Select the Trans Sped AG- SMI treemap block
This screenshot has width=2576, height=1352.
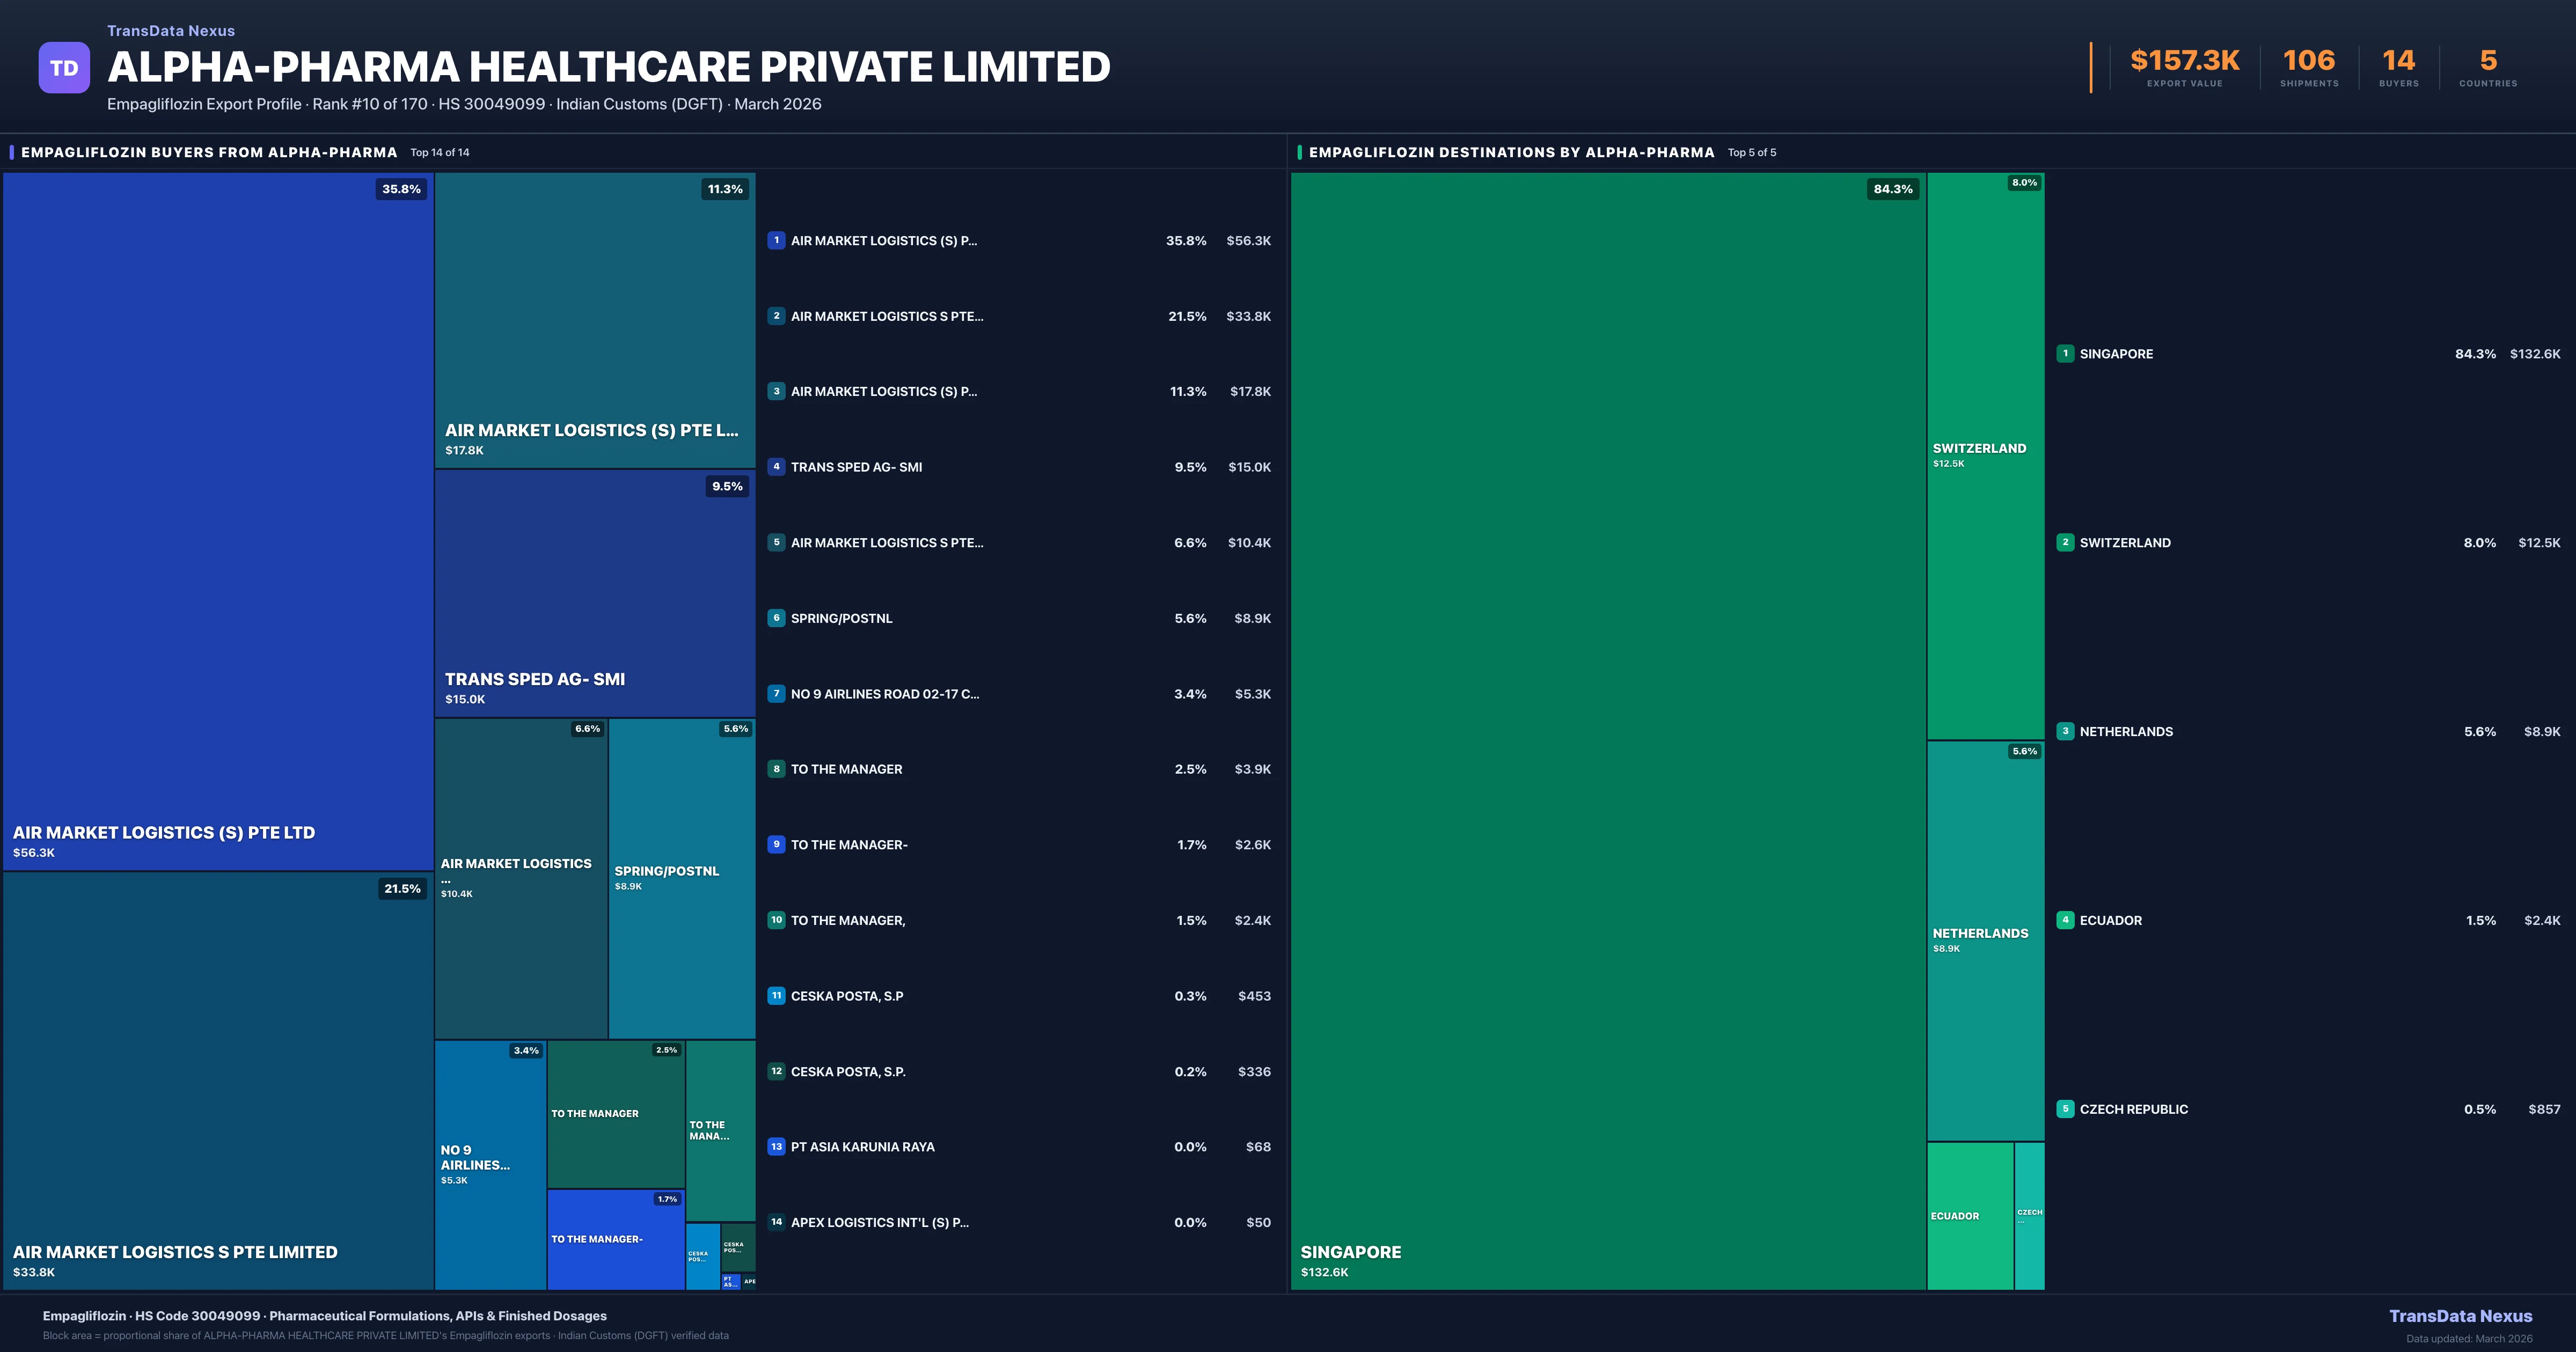tap(594, 593)
